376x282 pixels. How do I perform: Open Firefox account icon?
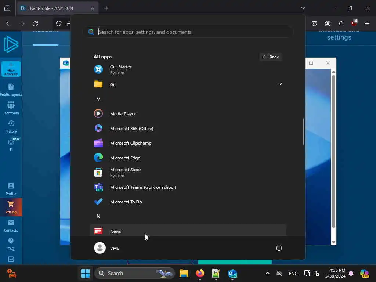pos(328,23)
